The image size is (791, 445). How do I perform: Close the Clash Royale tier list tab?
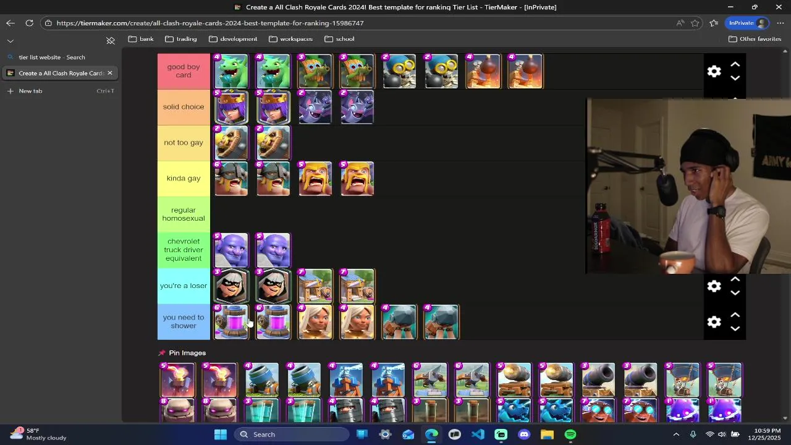pos(110,73)
